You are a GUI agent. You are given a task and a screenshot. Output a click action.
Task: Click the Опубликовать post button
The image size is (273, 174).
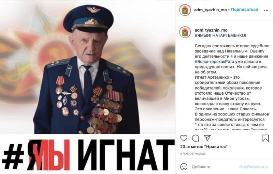[254, 167]
